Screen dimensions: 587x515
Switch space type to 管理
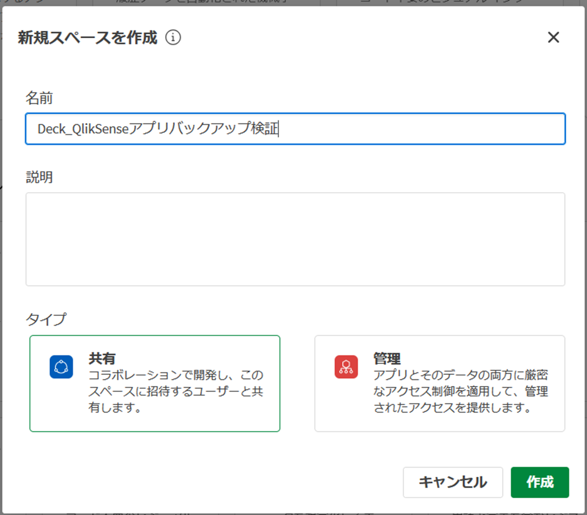pos(440,382)
